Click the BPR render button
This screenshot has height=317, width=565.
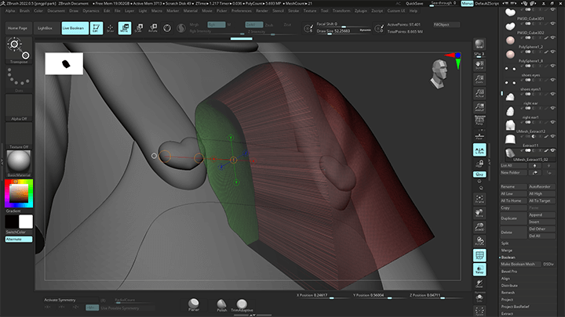(x=479, y=44)
